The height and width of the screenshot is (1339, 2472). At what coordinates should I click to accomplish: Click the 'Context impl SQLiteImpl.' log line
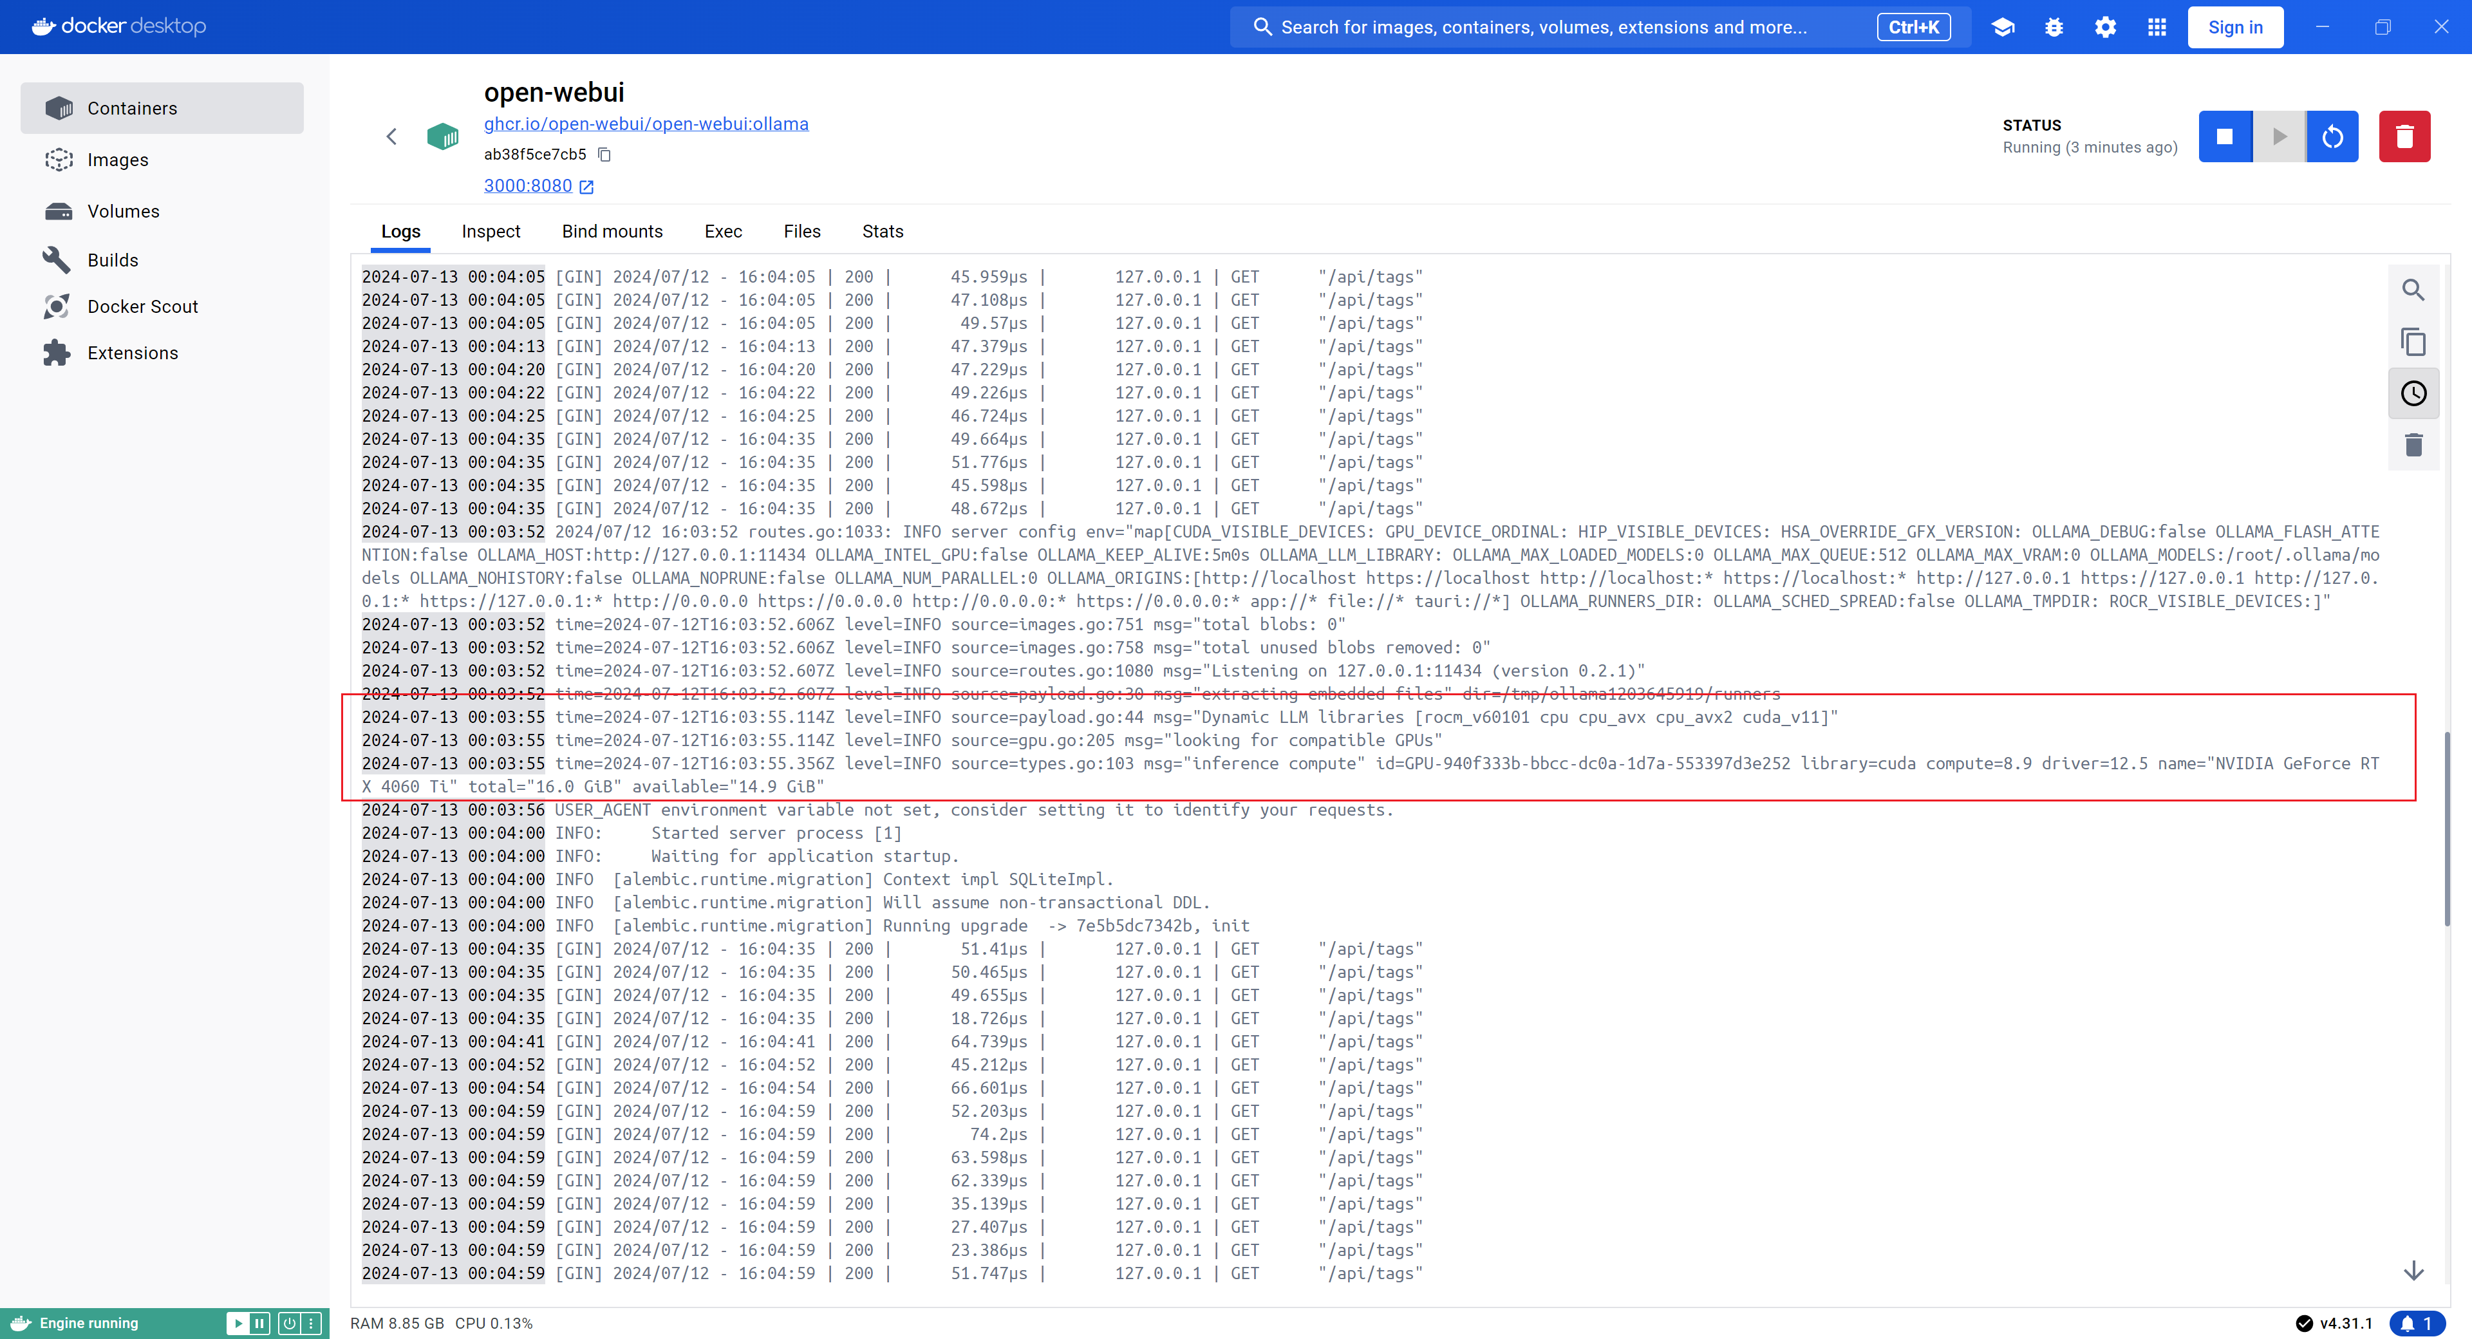click(x=738, y=879)
